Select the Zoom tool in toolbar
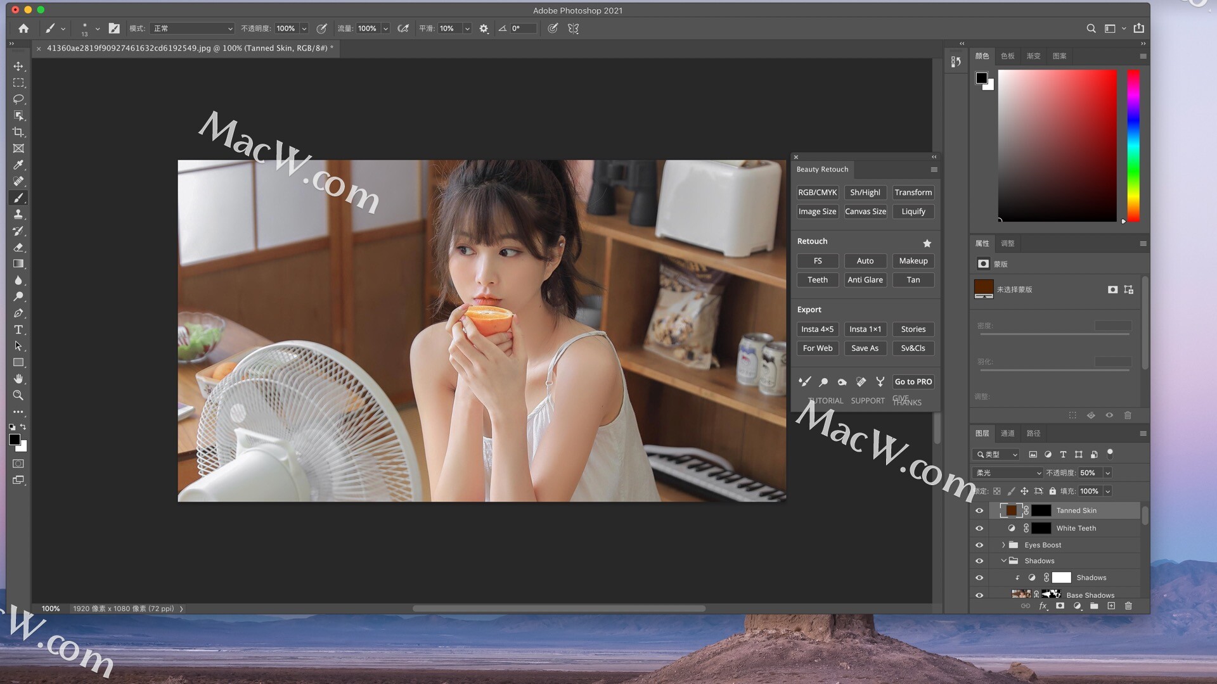The image size is (1217, 684). coord(18,395)
